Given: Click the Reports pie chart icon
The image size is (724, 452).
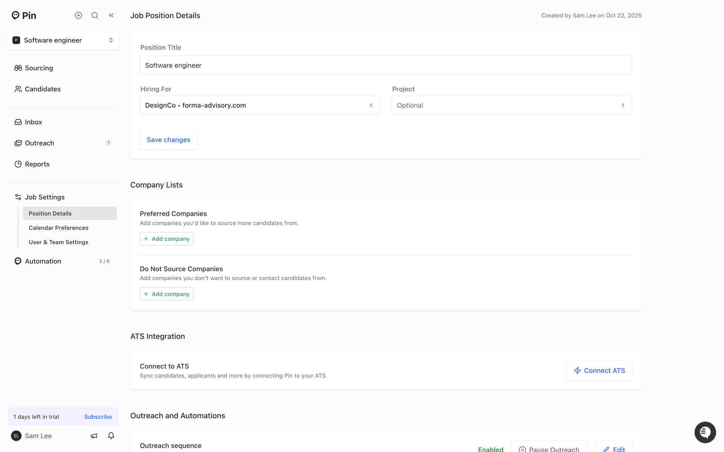Looking at the screenshot, I should pyautogui.click(x=18, y=164).
